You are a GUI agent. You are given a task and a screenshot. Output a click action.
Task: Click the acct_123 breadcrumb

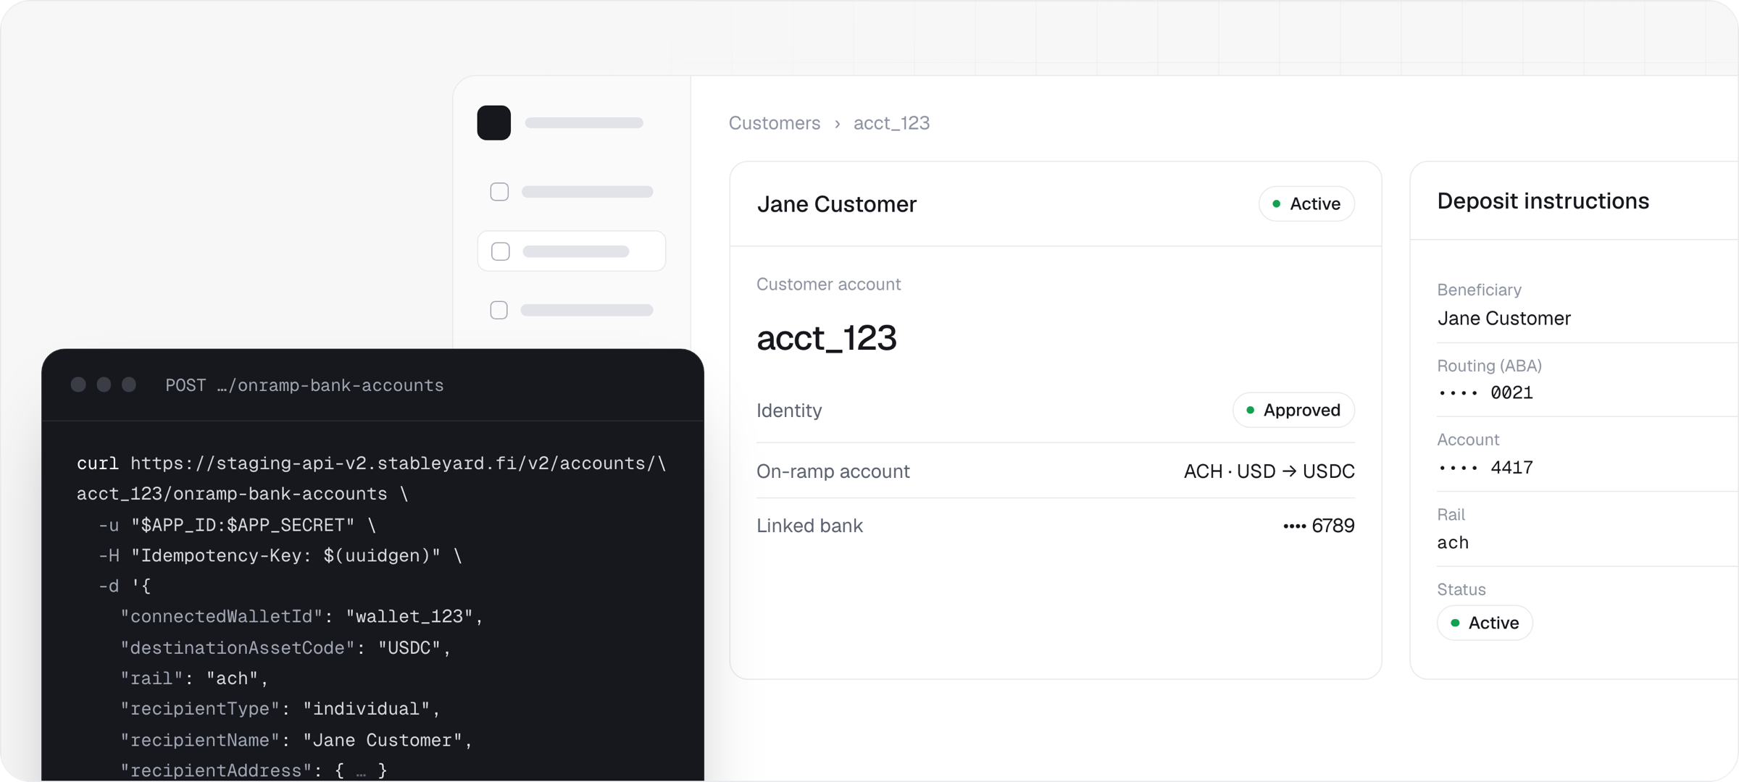click(x=891, y=122)
